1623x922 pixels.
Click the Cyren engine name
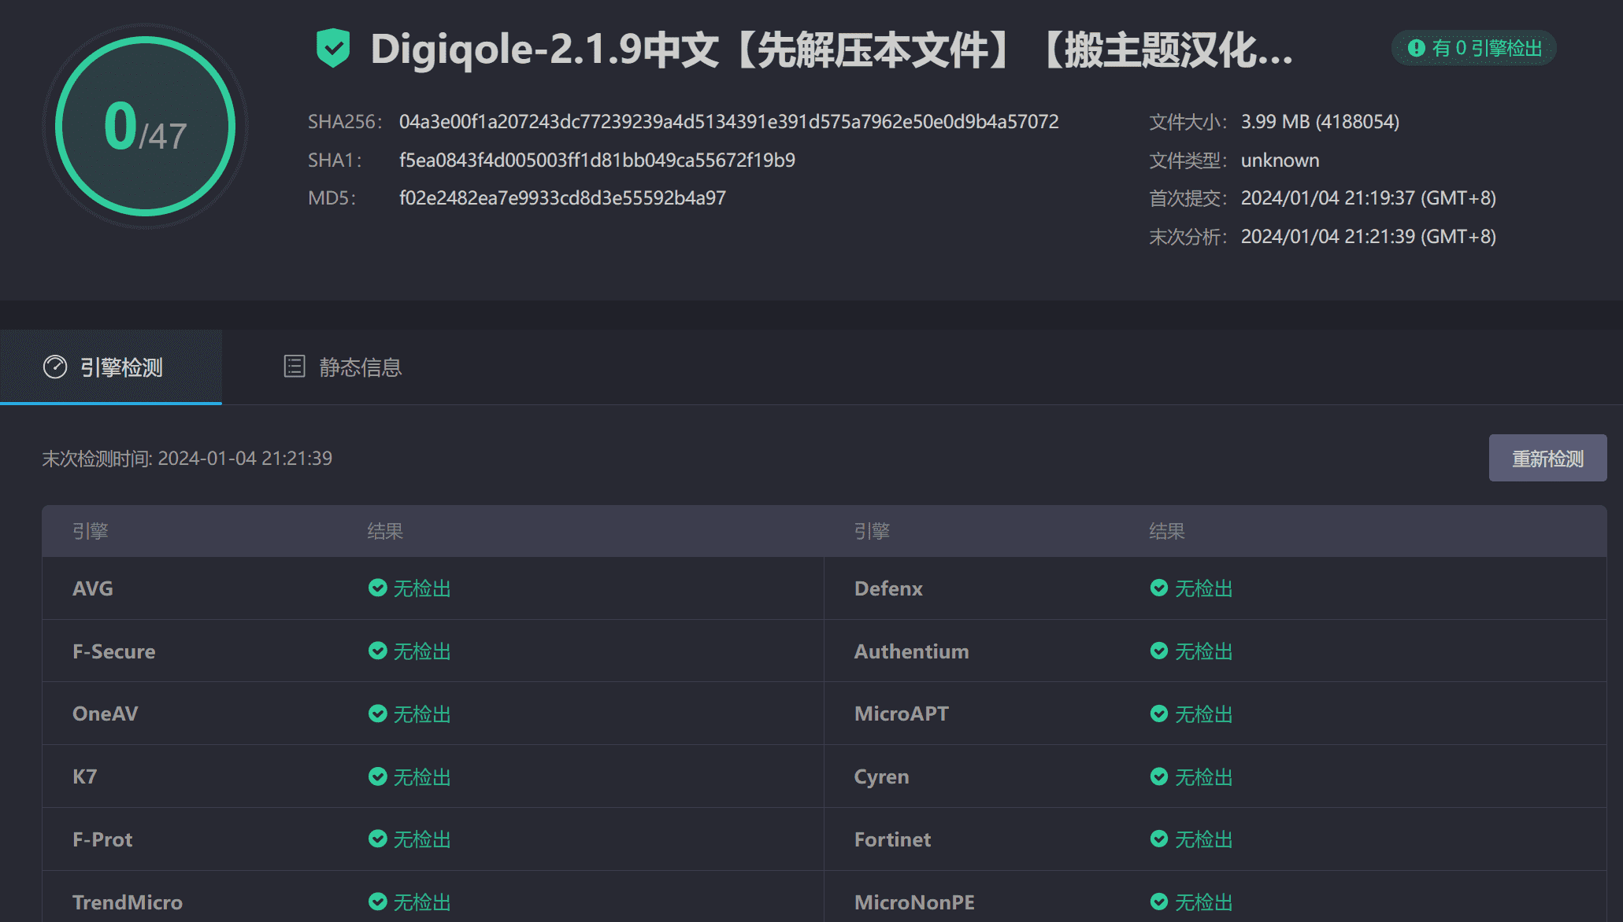882,777
